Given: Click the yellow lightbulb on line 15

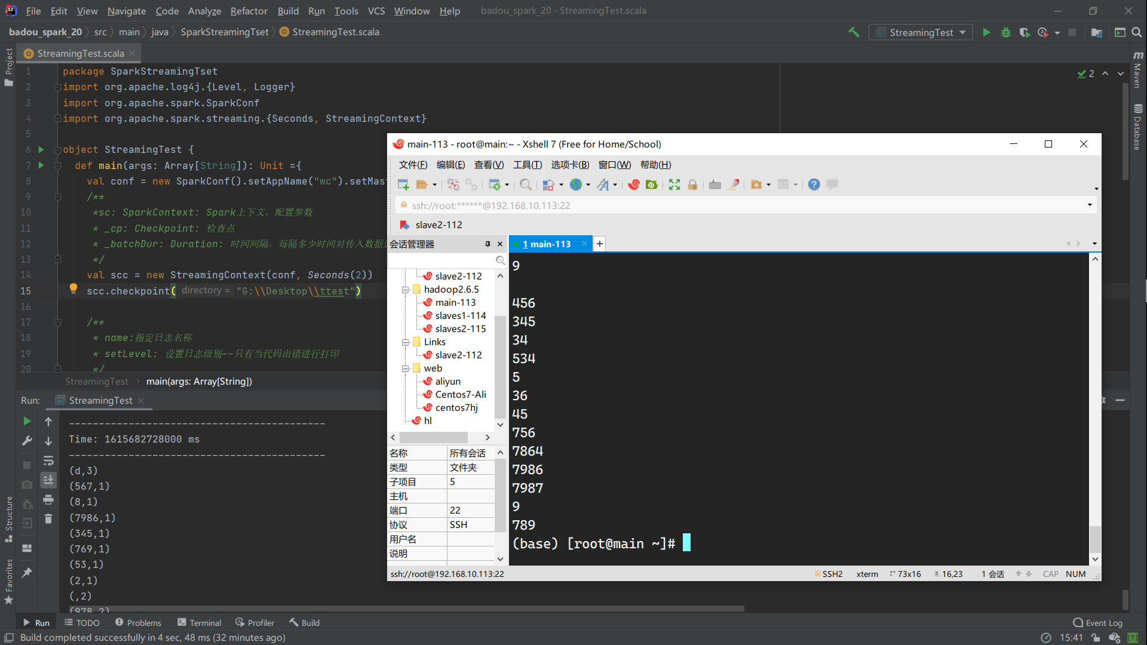Looking at the screenshot, I should [73, 289].
